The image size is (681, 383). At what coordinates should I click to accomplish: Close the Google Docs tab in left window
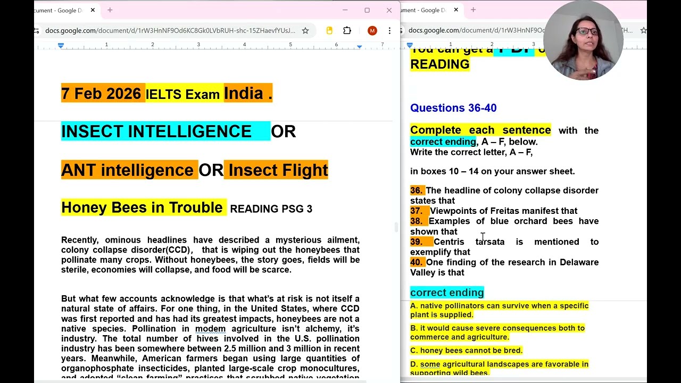pyautogui.click(x=93, y=10)
